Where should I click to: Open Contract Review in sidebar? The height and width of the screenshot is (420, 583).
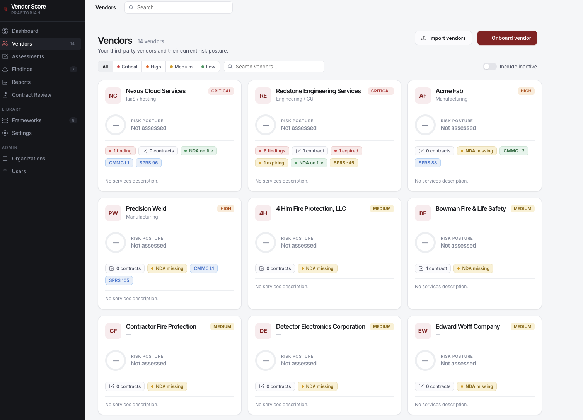tap(41, 95)
